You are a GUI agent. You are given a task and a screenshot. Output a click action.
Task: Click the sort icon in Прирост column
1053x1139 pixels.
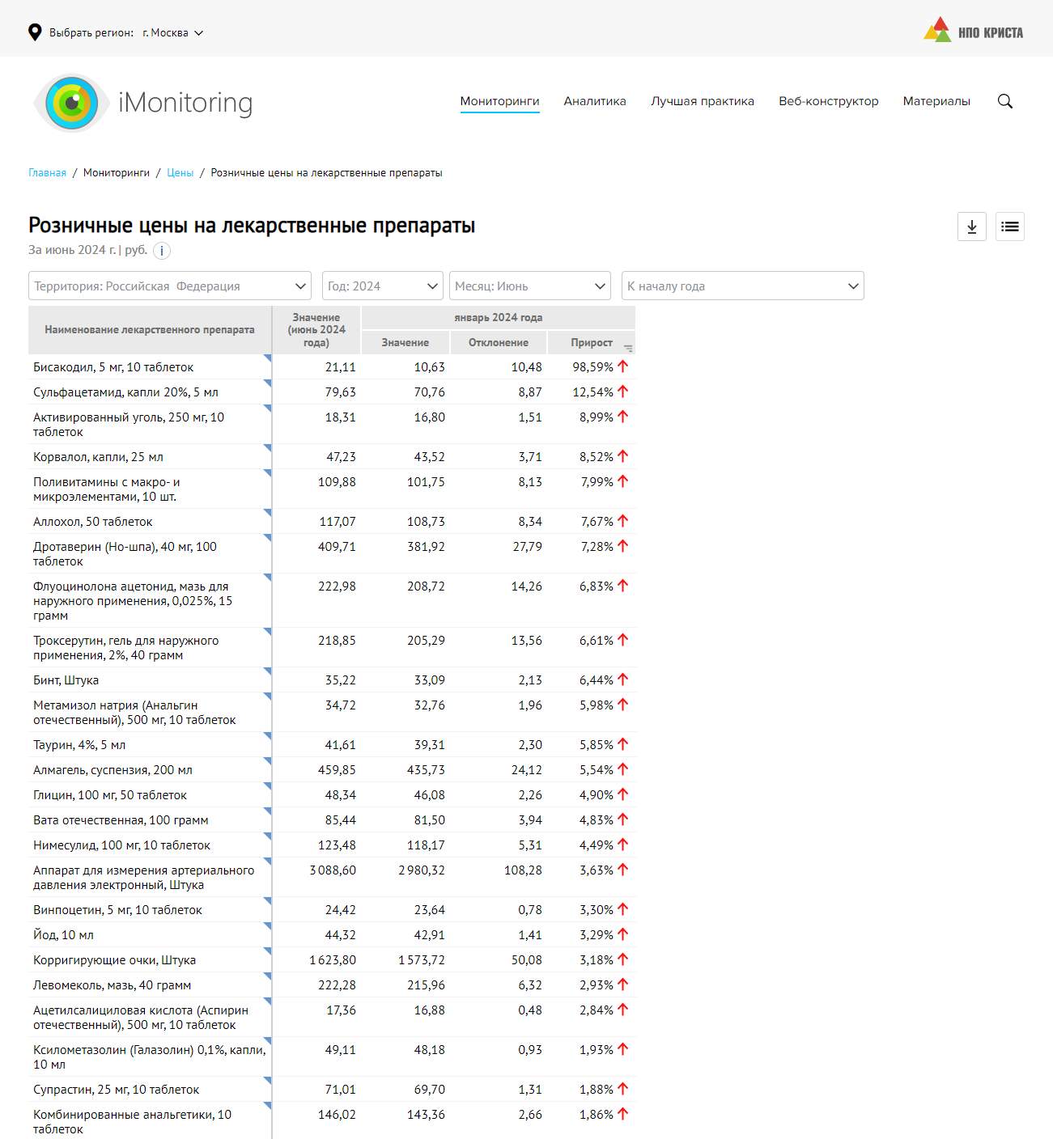click(628, 348)
